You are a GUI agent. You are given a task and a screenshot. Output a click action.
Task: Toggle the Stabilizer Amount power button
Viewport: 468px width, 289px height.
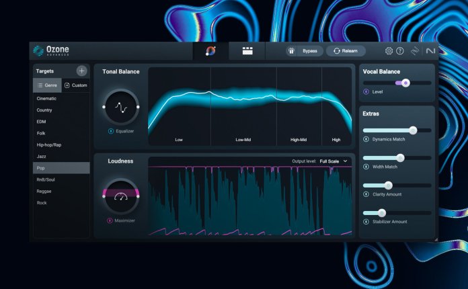(x=366, y=222)
